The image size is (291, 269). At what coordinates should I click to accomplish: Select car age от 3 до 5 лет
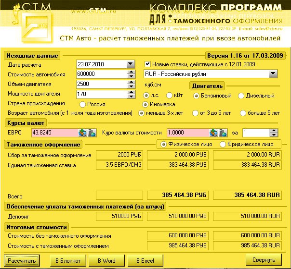pyautogui.click(x=195, y=113)
